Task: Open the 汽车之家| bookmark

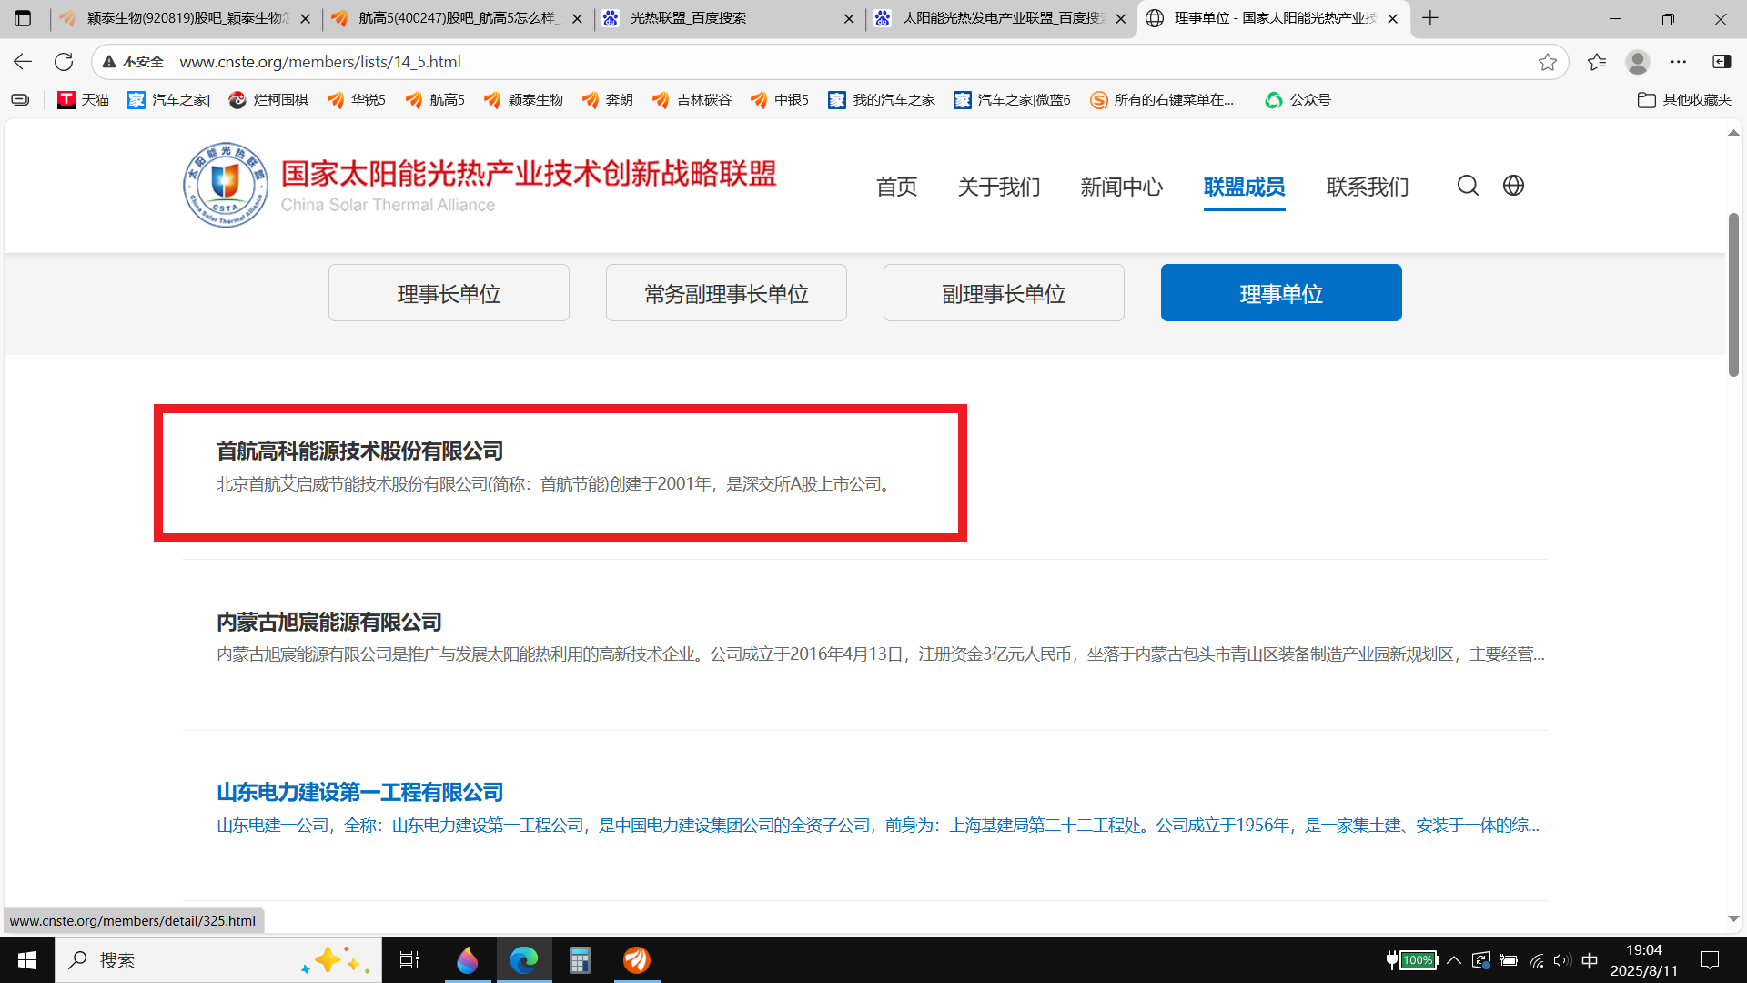Action: (x=169, y=100)
